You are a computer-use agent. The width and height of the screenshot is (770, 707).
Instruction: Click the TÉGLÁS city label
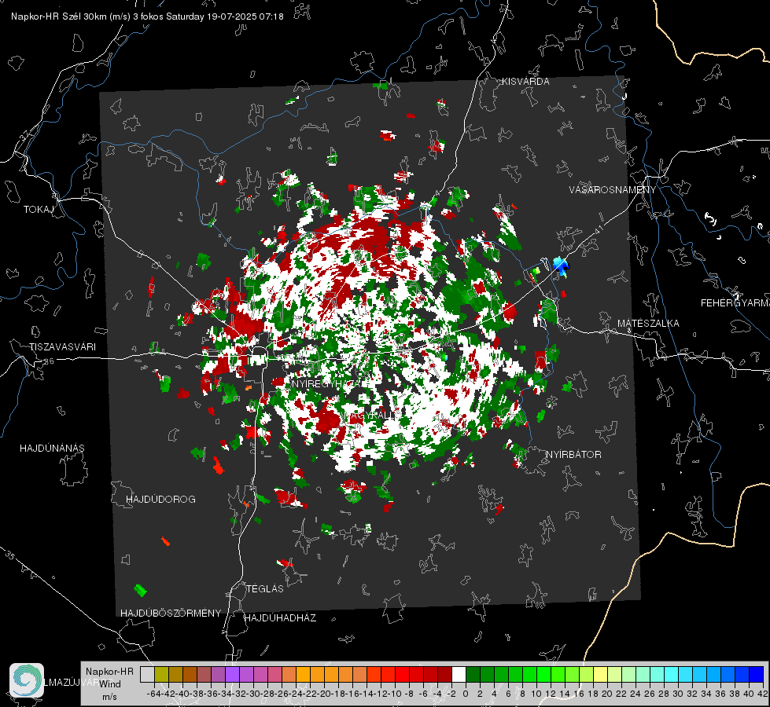[x=265, y=589]
